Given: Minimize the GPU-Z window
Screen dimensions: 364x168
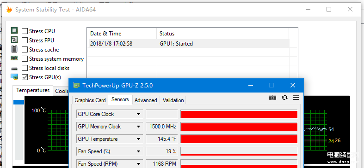Looking at the screenshot, I should 251,85.
